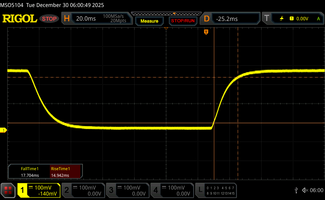Enable channel 2
The width and height of the screenshot is (325, 200).
[x=83, y=190]
